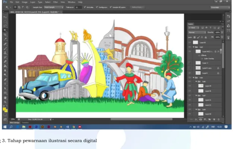The image size is (233, 149).
Task: Open Normal blend mode dropdown
Action: 197,32
